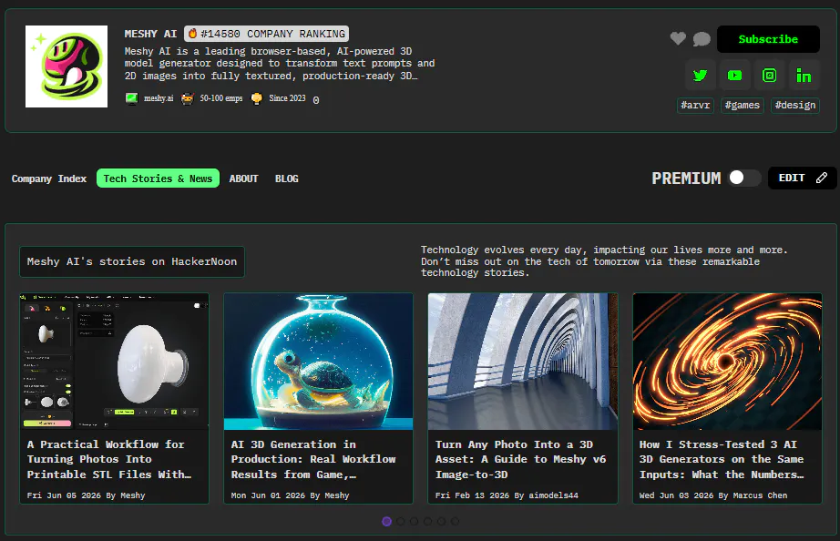Screen dimensions: 840x541
Task: Click 'Wed Jun 03 2026 By Marcus Chen' byline
Action: [713, 495]
